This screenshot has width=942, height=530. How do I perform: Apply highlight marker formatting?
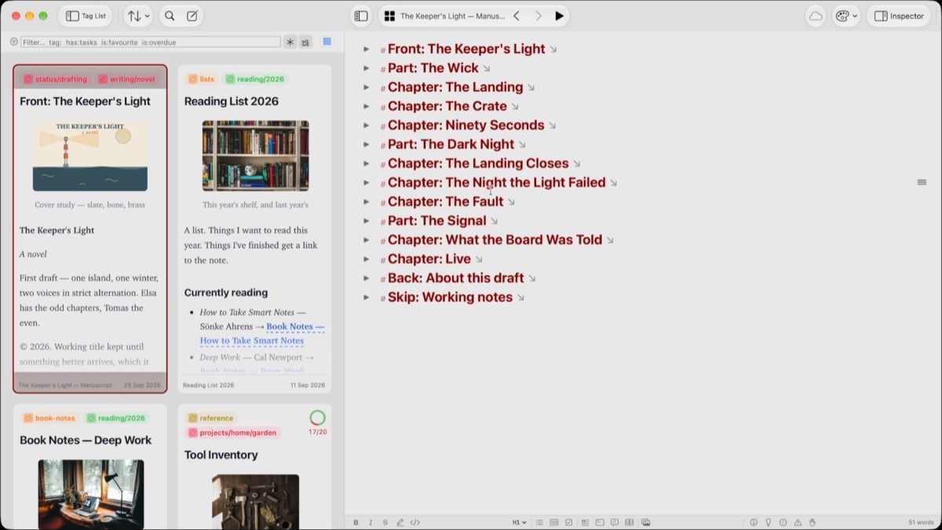point(400,522)
